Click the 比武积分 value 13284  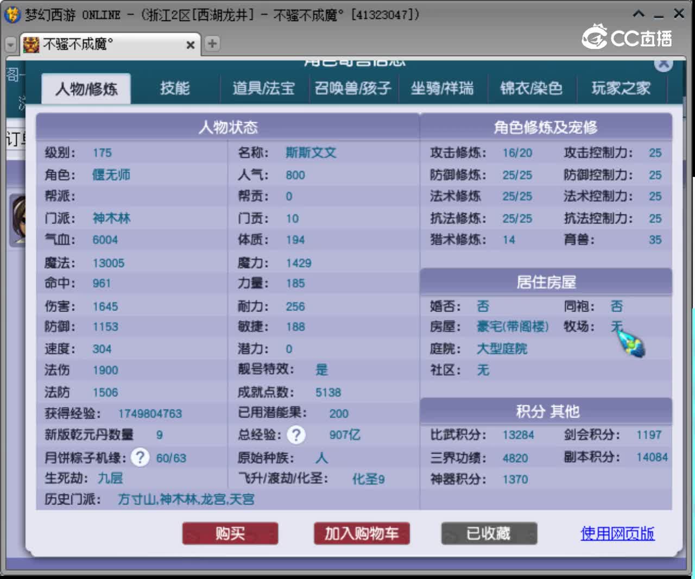[x=519, y=435]
